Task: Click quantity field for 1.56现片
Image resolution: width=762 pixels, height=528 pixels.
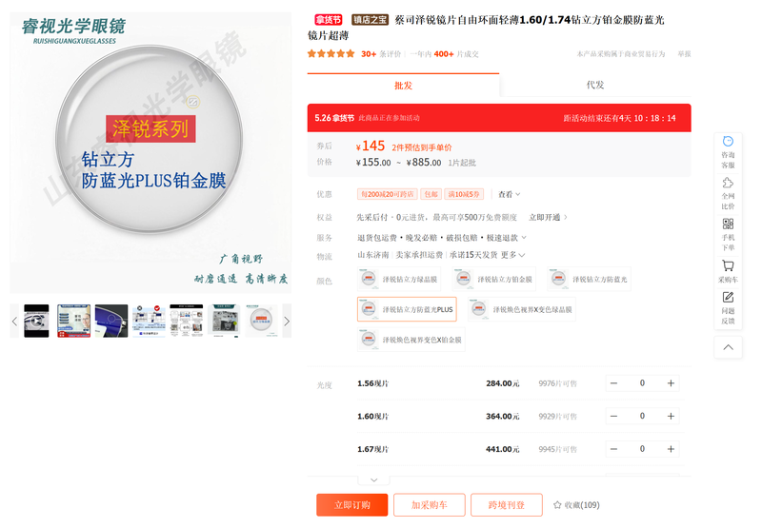Action: (x=642, y=383)
